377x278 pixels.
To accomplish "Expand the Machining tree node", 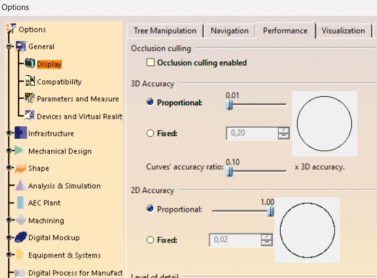I will click(9, 220).
